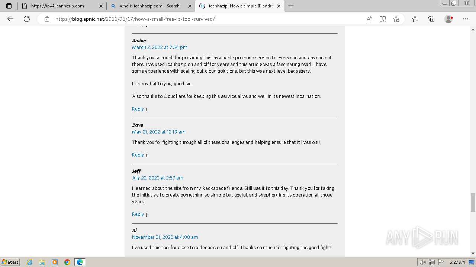Viewport: 476px width, 267px height.
Task: Open the Windows Start menu
Action: click(10, 262)
